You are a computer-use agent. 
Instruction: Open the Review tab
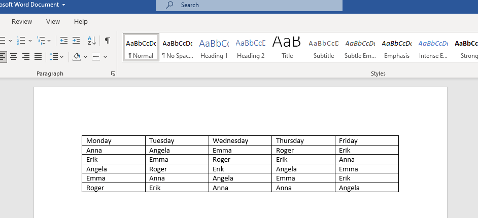point(22,22)
